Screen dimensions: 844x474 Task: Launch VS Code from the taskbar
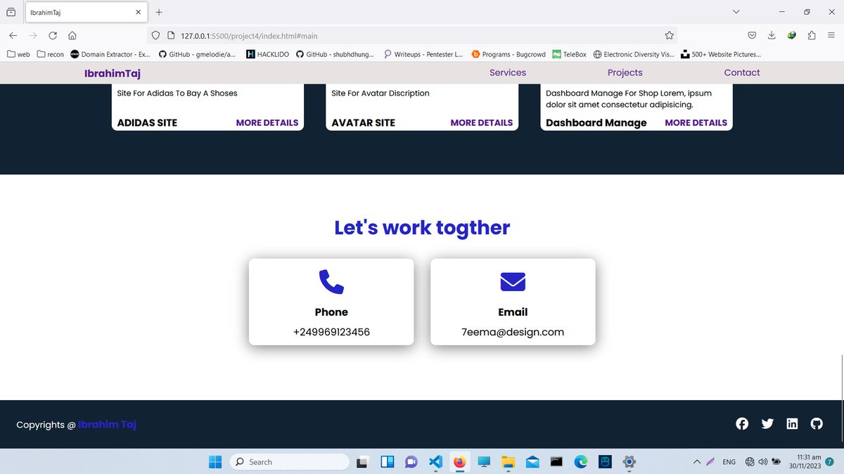tap(435, 461)
